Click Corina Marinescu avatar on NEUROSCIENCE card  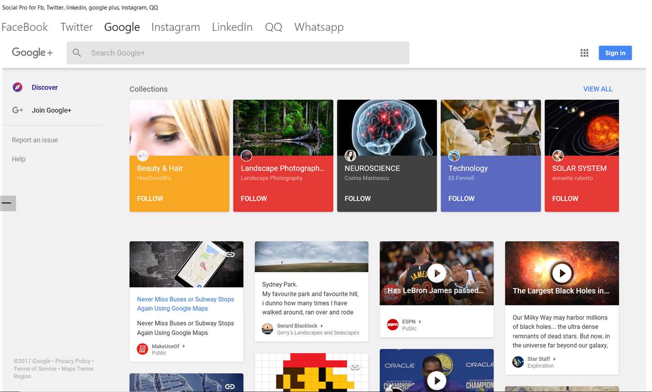point(350,155)
